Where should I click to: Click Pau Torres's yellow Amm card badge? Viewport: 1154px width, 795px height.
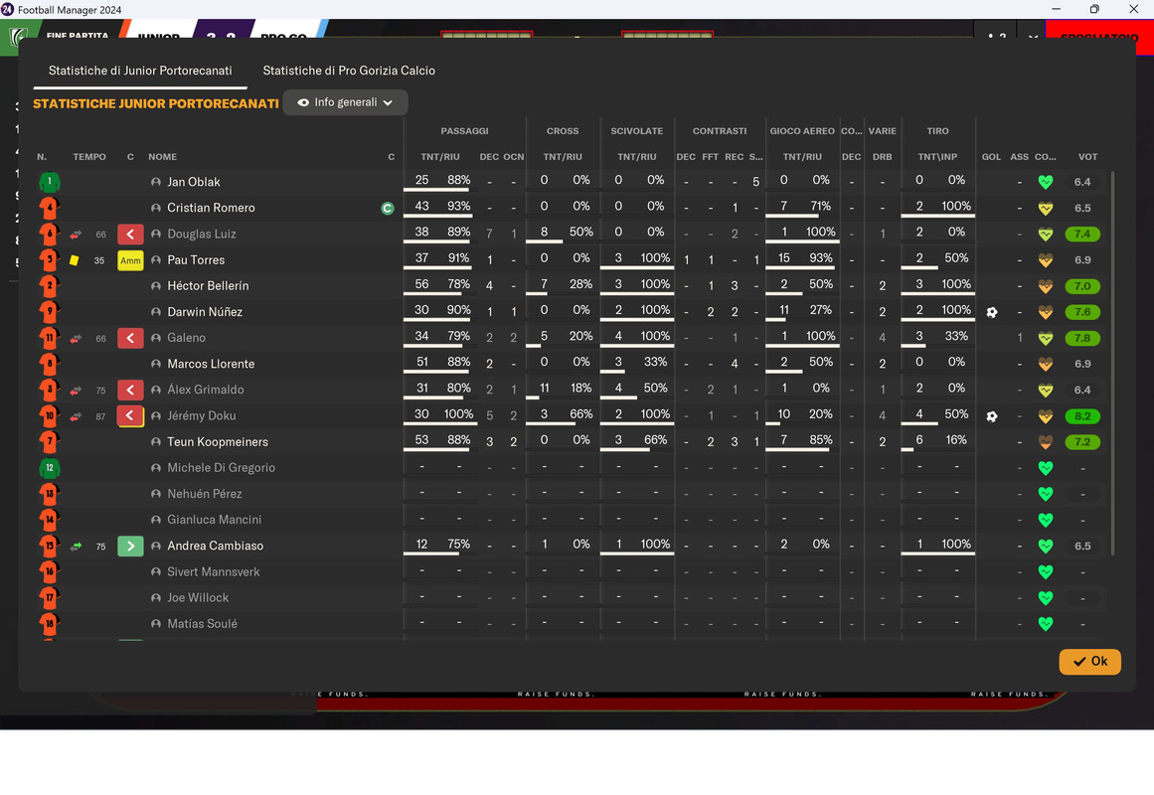[130, 260]
